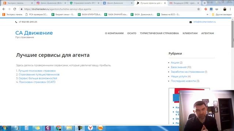
Task: Open the Заявка на БСО bookmark
Action: [x=169, y=15]
